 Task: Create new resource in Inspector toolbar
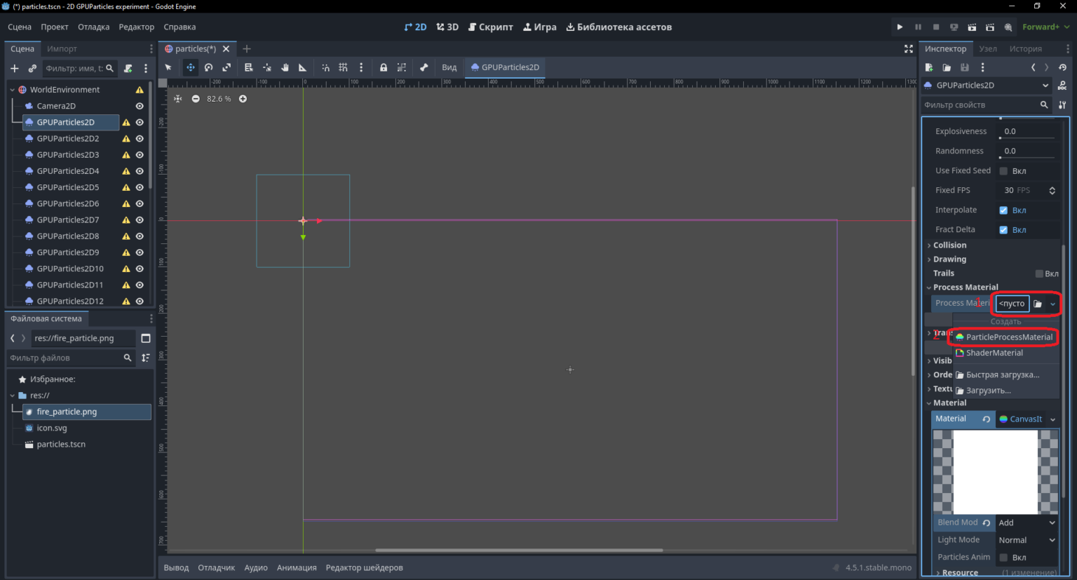click(x=929, y=67)
